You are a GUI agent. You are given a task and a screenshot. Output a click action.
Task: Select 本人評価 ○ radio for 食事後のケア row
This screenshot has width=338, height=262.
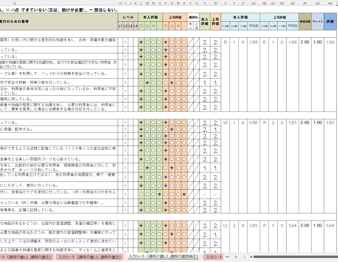(x=141, y=194)
